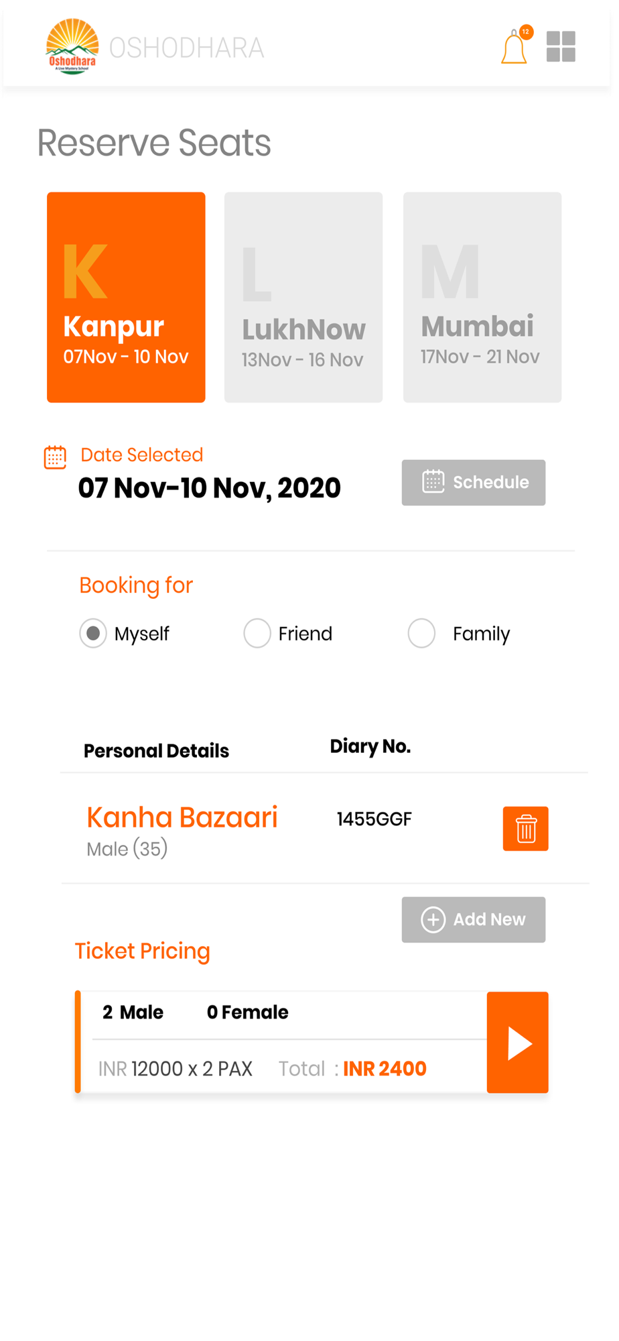Image resolution: width=619 pixels, height=1341 pixels.
Task: Open the Schedule button
Action: tap(474, 482)
